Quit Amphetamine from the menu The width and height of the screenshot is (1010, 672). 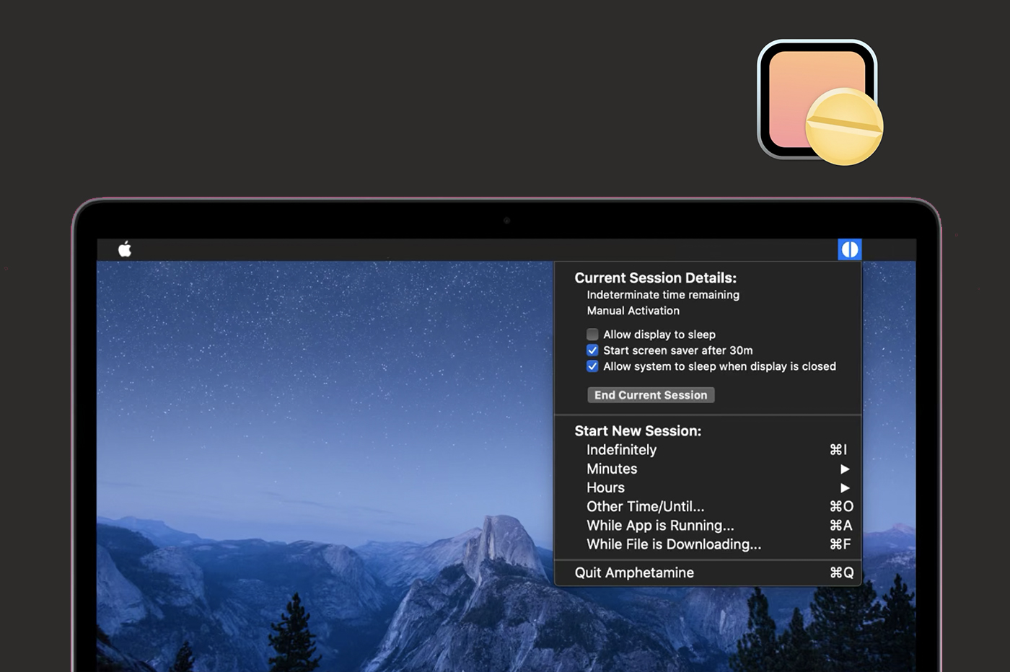708,572
